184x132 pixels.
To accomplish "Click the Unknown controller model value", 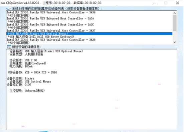I will click(35, 91).
